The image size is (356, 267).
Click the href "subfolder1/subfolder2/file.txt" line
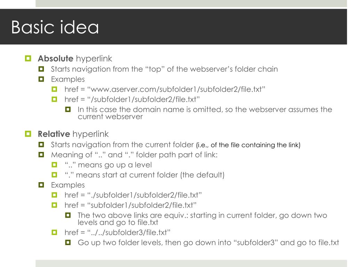[x=131, y=205]
